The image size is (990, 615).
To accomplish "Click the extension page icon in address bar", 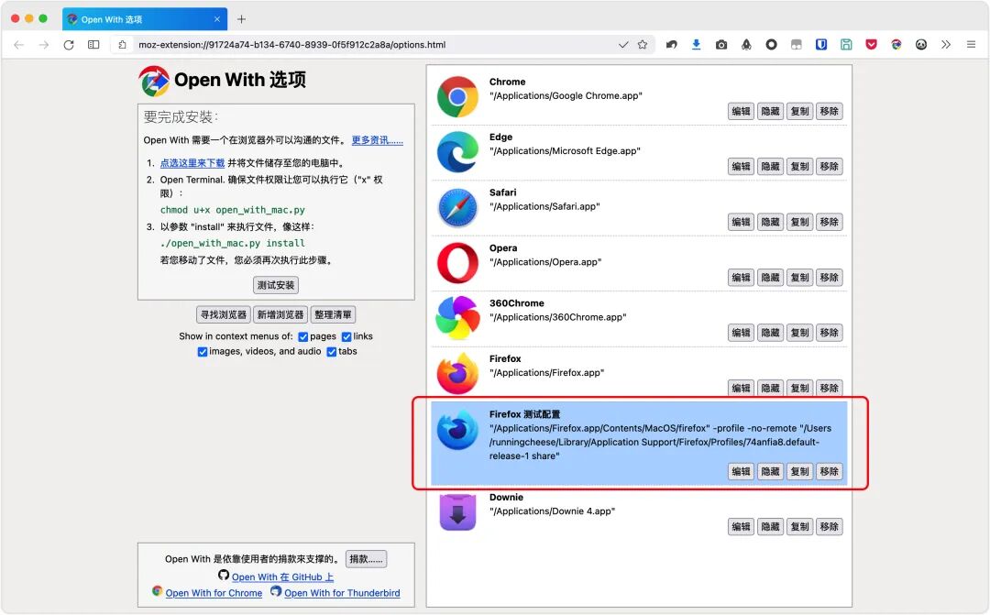I will coord(123,45).
